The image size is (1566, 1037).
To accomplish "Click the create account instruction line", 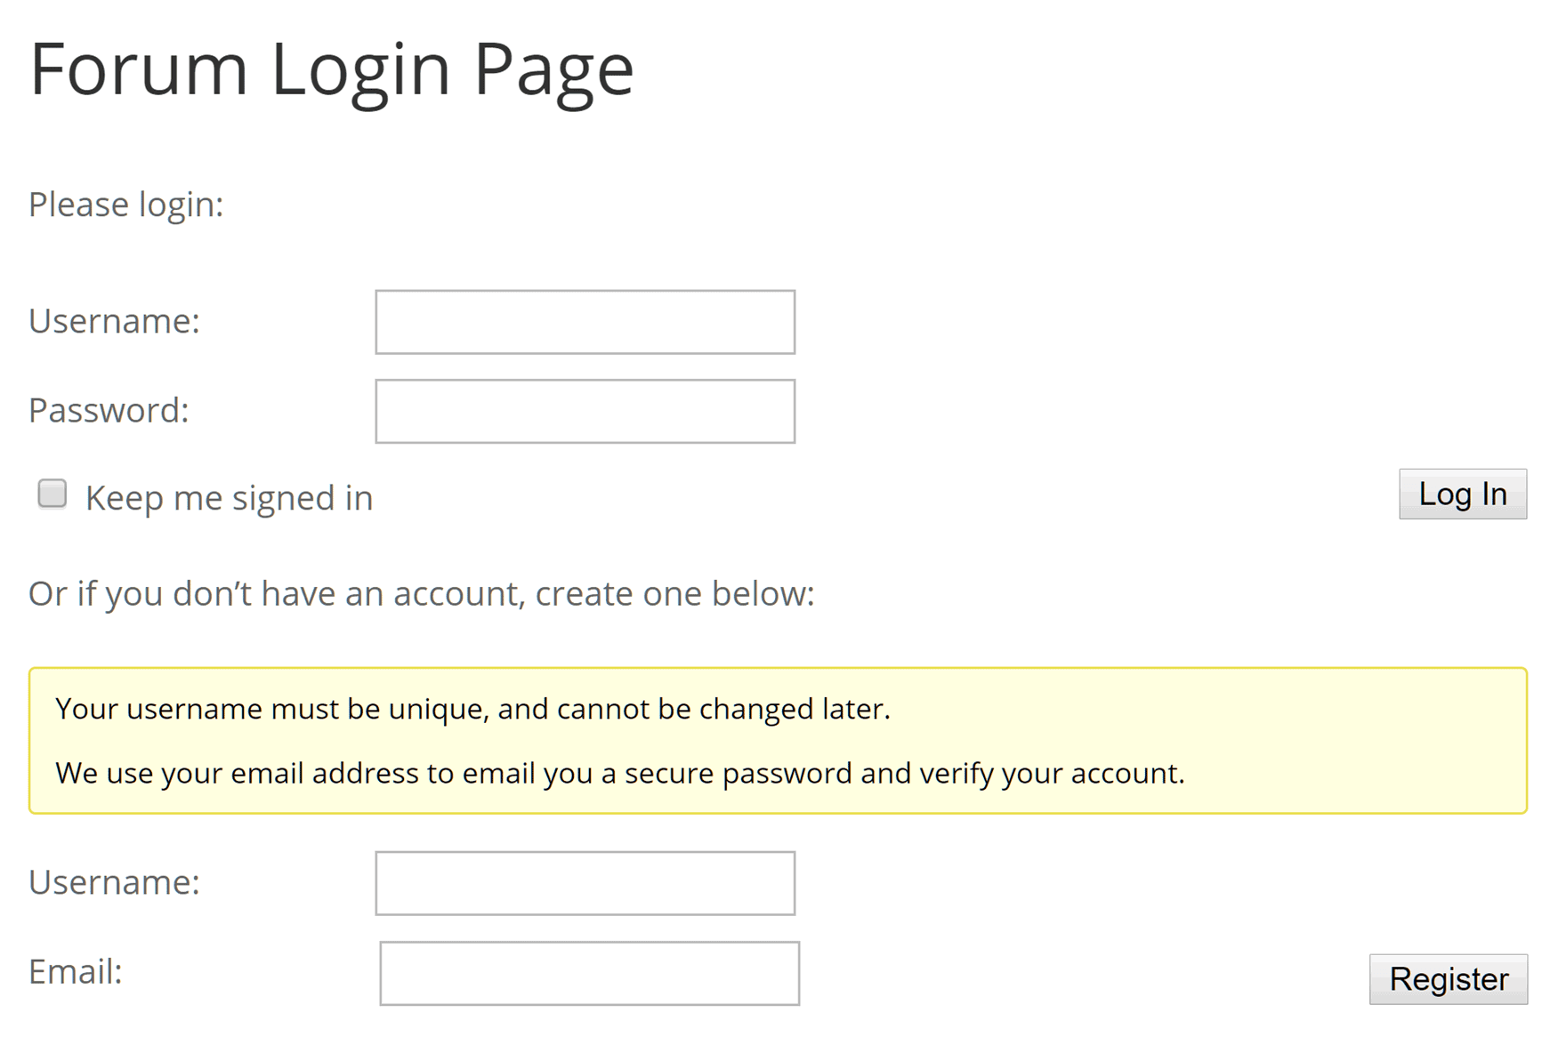I will [x=421, y=592].
